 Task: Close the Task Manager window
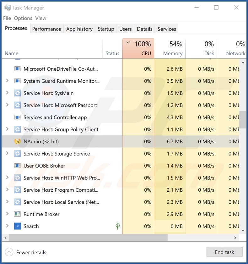point(236,8)
